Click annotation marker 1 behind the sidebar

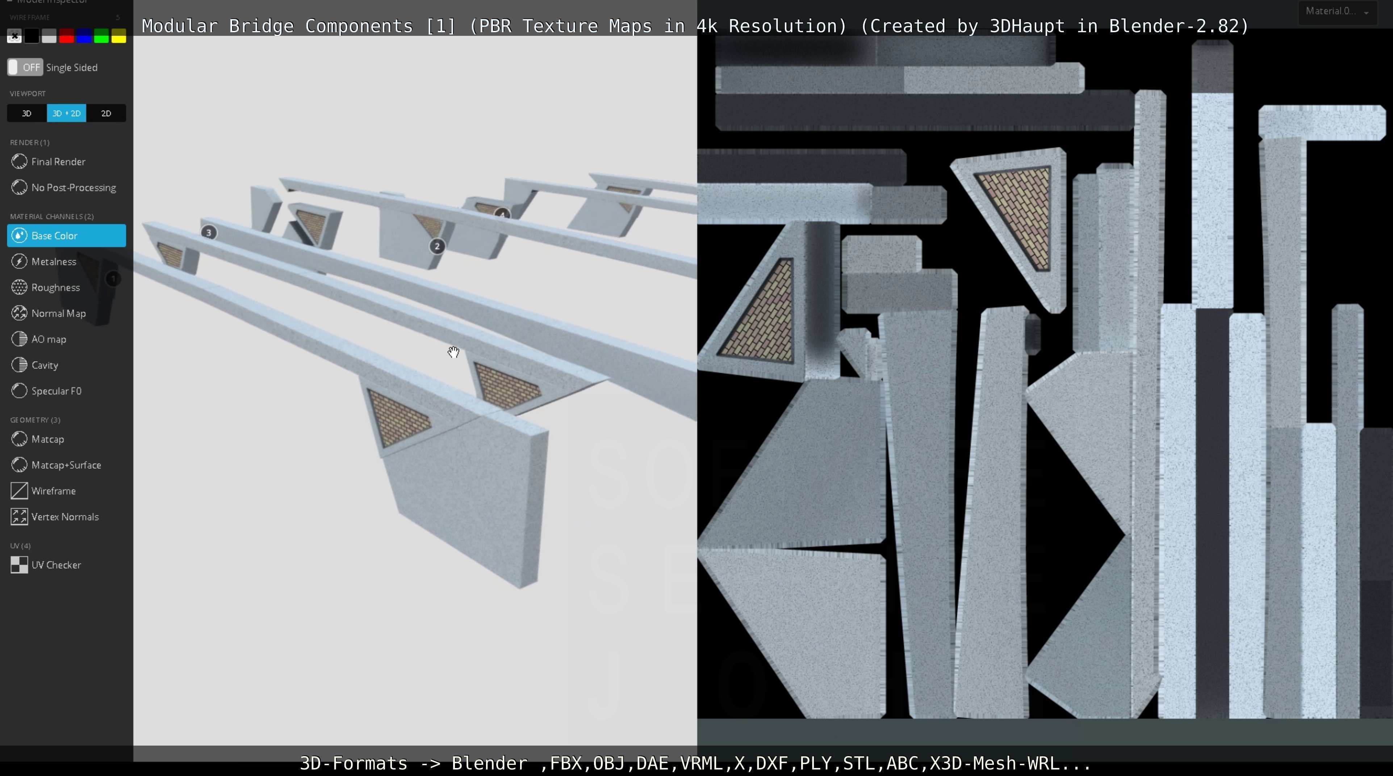tap(113, 279)
